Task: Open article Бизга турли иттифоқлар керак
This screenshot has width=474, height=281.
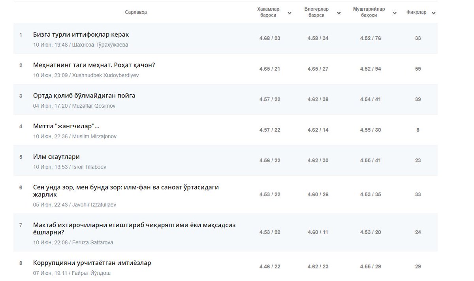Action: 81,35
